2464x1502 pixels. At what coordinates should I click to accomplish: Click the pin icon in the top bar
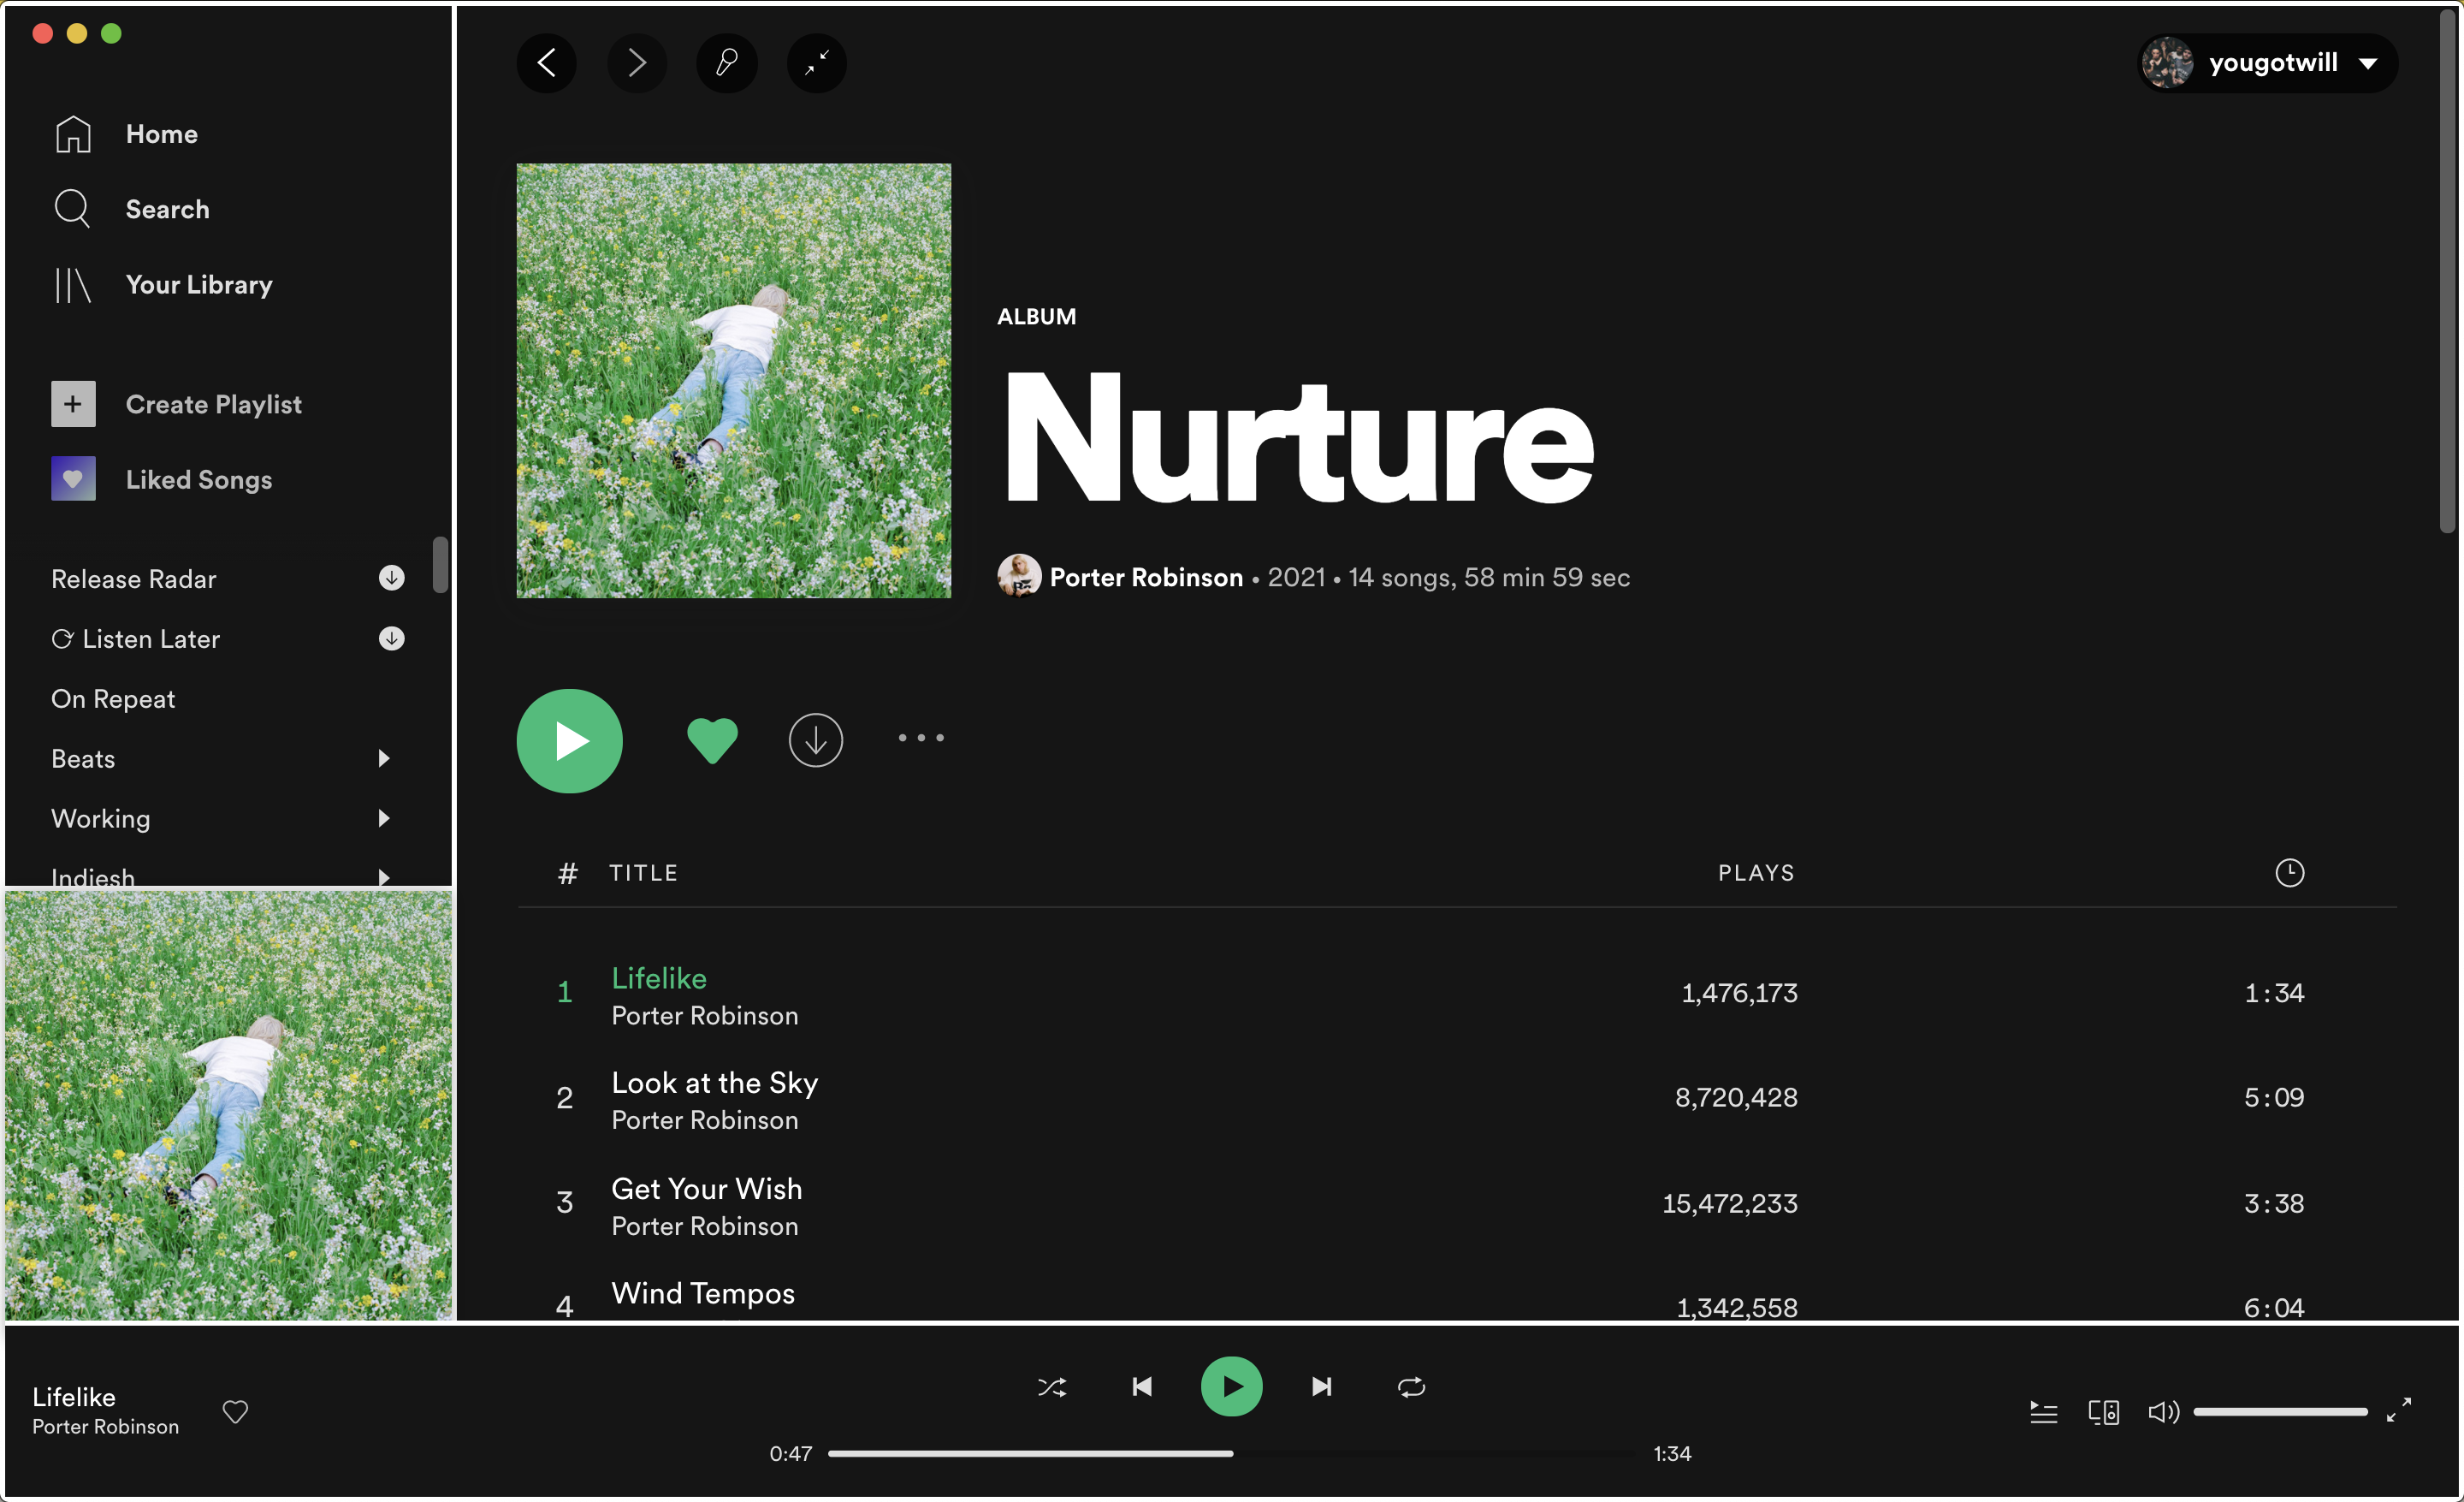pos(727,63)
